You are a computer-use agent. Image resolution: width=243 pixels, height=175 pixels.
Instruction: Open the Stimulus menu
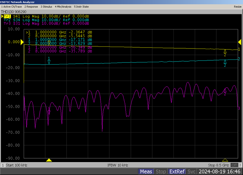46,6
